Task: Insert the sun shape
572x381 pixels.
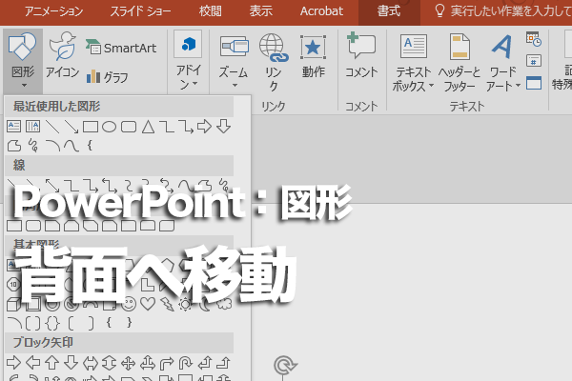Action: pos(185,304)
